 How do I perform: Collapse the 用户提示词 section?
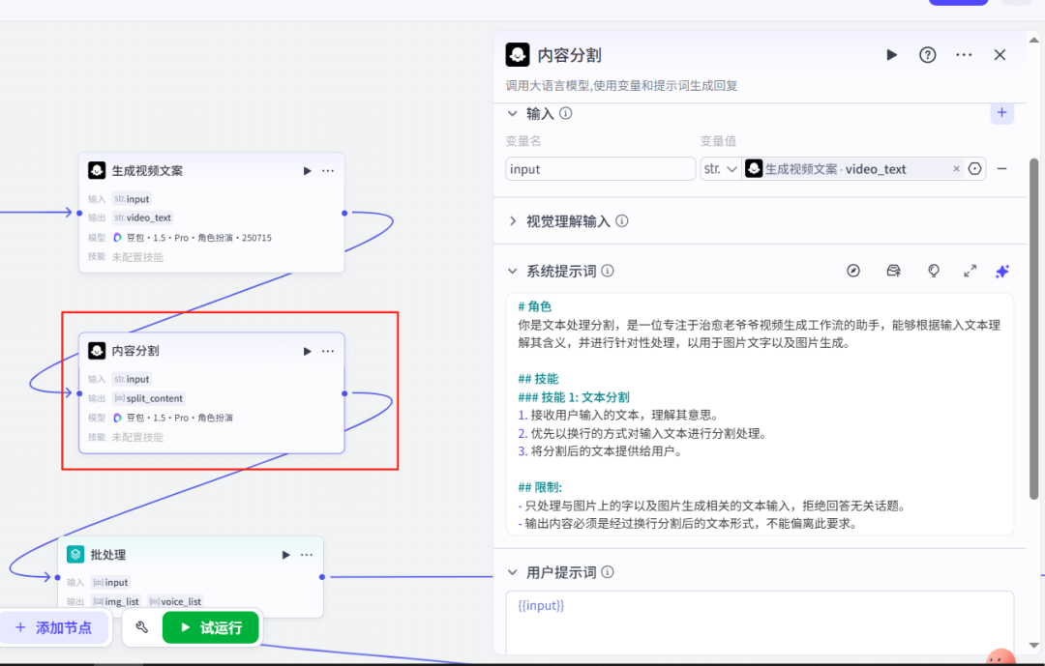[512, 572]
